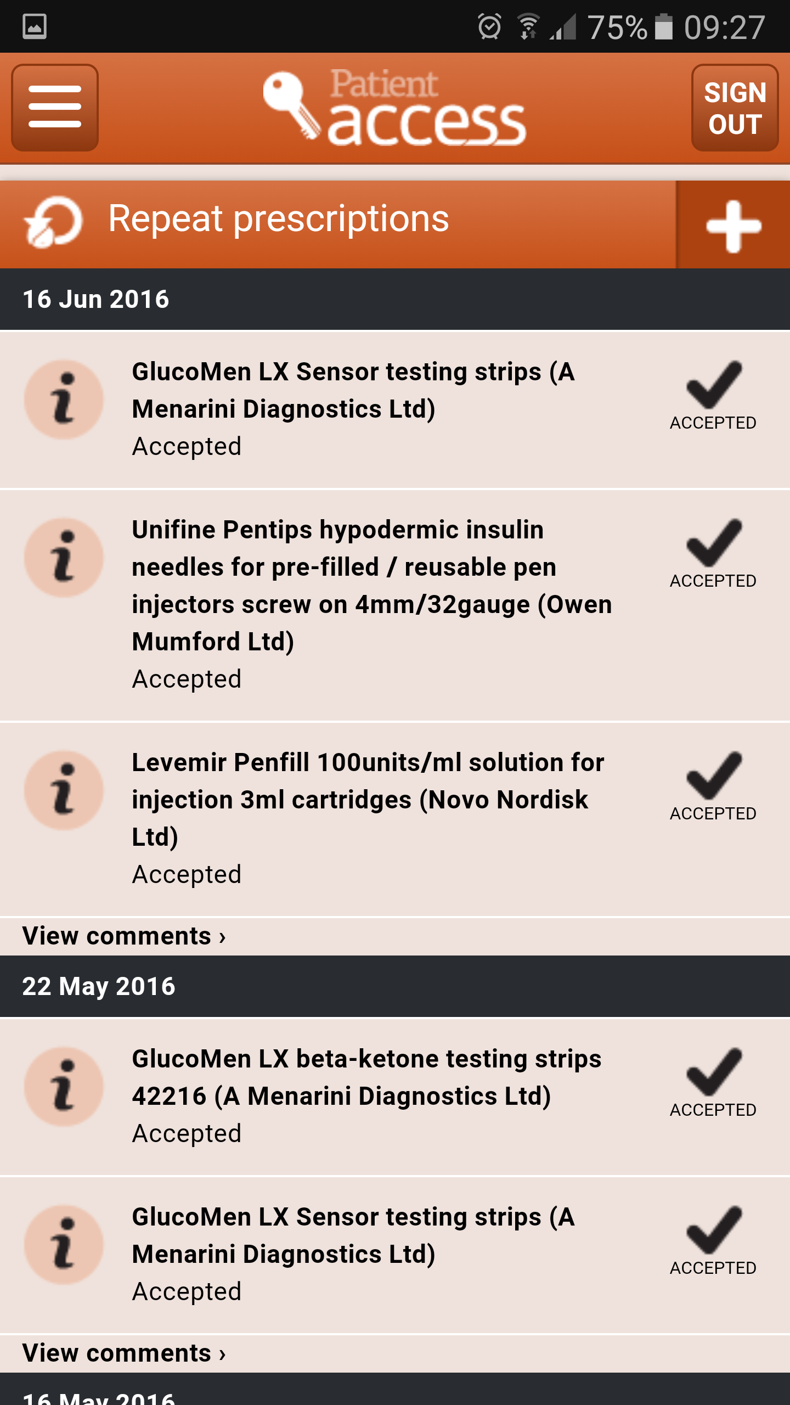790x1405 pixels.
Task: Open the hamburger navigation menu
Action: 55,107
